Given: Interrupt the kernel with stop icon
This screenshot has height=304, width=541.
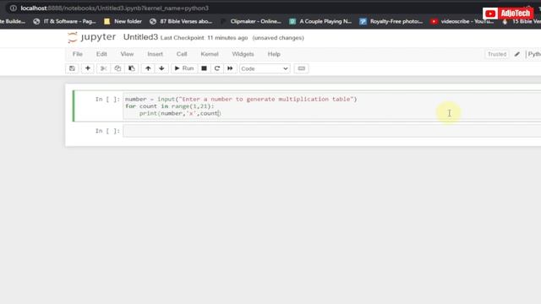Looking at the screenshot, I should pyautogui.click(x=204, y=68).
